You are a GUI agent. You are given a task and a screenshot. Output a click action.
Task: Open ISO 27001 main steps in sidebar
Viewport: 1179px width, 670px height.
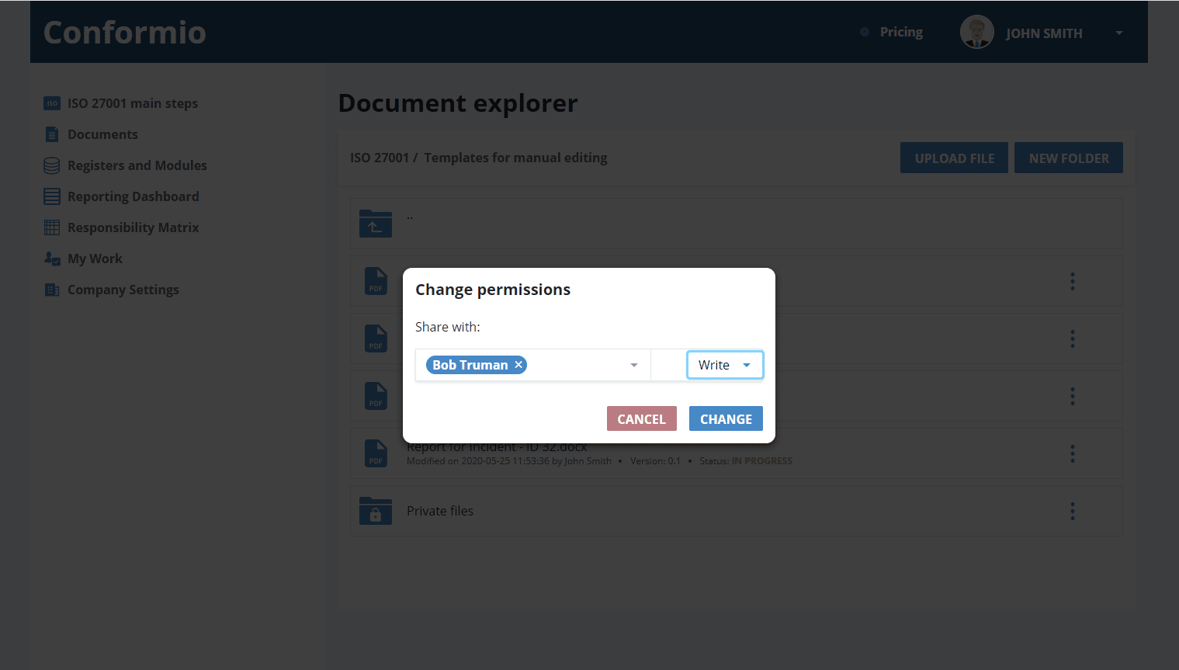[x=133, y=103]
